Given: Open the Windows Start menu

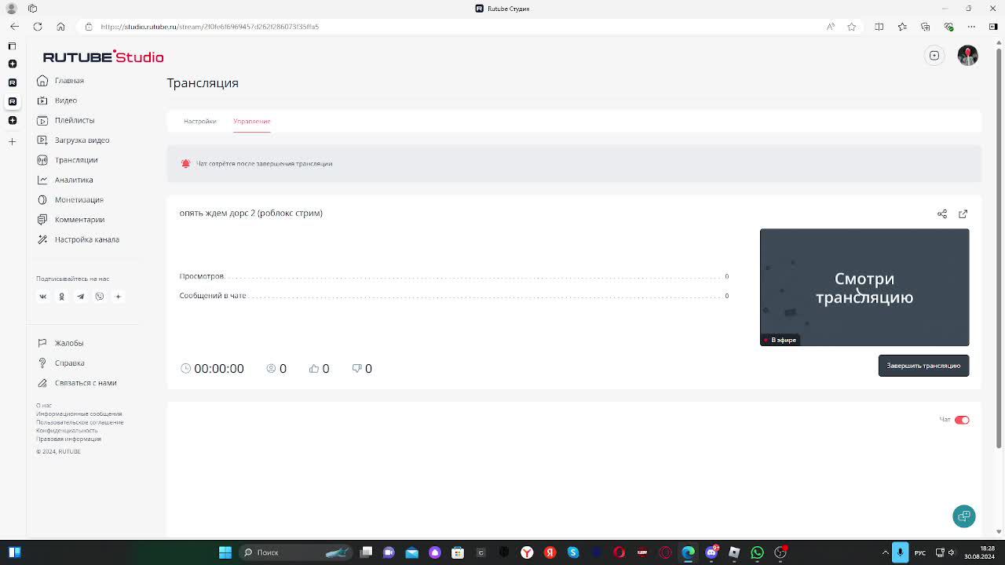Looking at the screenshot, I should pyautogui.click(x=225, y=552).
